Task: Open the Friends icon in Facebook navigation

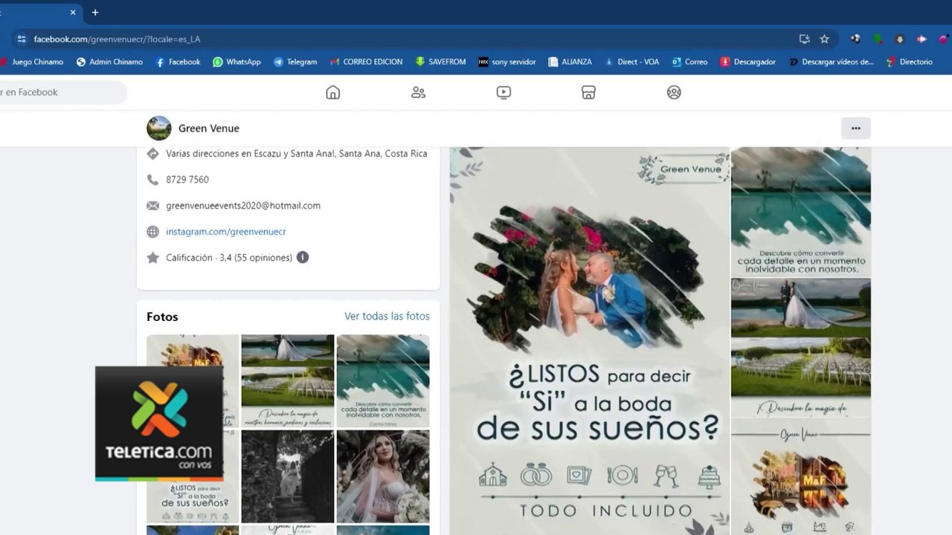Action: [418, 92]
